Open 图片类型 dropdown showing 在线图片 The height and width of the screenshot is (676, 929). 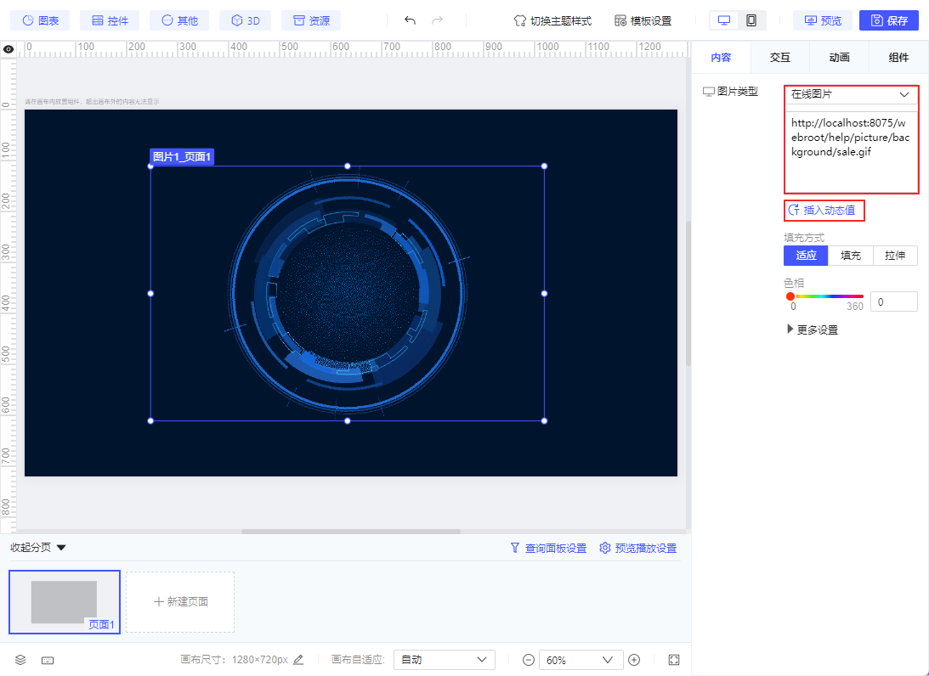pos(850,95)
